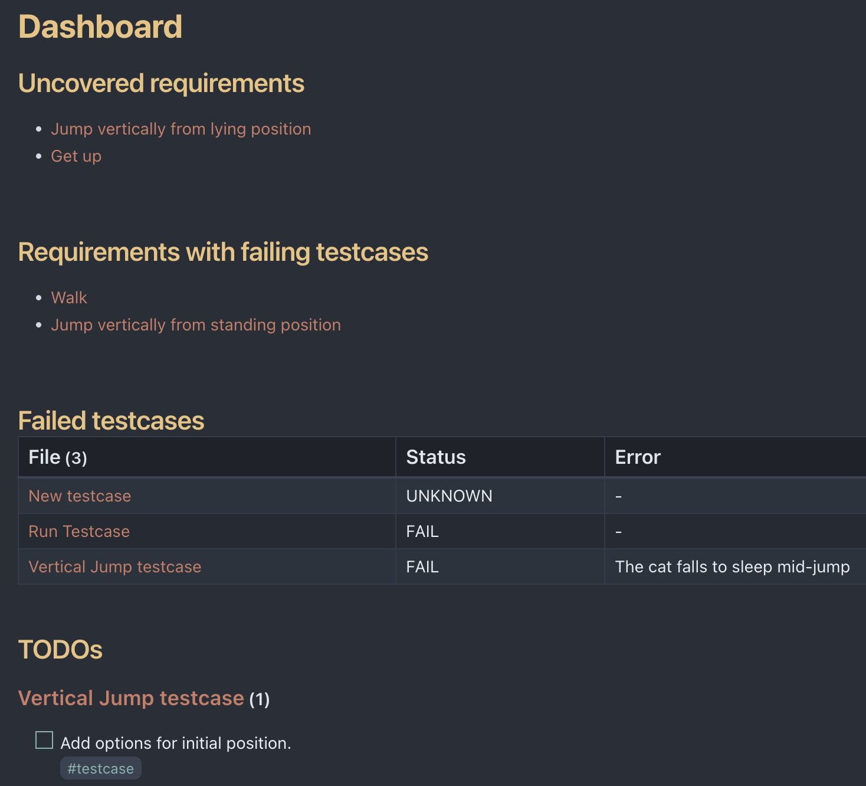Viewport: 866px width, 786px height.
Task: Click the "Requirements with failing testcases" heading
Action: (223, 252)
